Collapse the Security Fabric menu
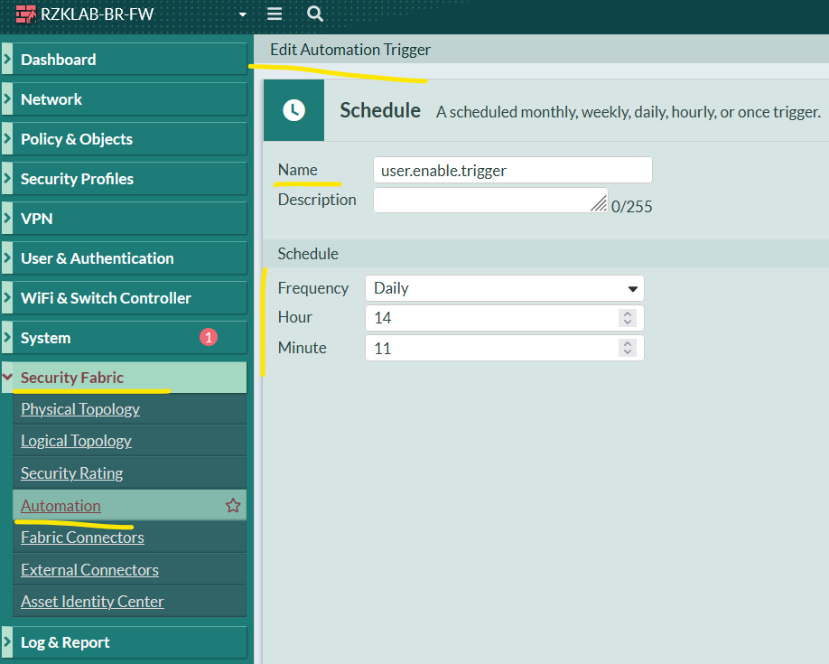Screen dimensions: 829x664 point(72,378)
